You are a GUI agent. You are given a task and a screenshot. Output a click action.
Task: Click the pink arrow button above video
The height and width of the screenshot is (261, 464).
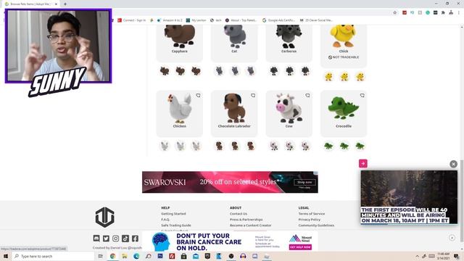(363, 163)
